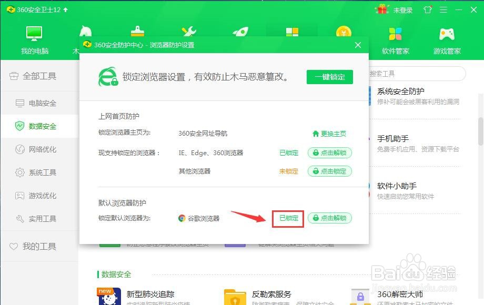The width and height of the screenshot is (484, 305).
Task: Open the main hamburger menu
Action: (x=443, y=10)
